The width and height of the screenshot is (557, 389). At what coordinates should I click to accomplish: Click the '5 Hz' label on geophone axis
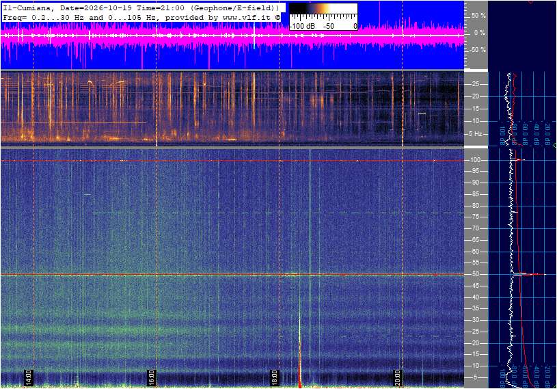coord(476,134)
